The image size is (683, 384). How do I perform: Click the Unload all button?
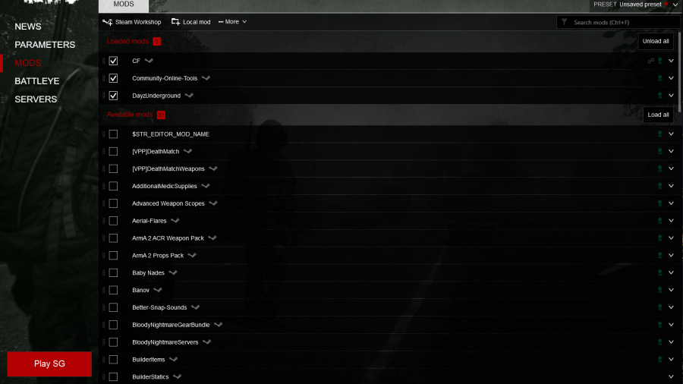656,42
